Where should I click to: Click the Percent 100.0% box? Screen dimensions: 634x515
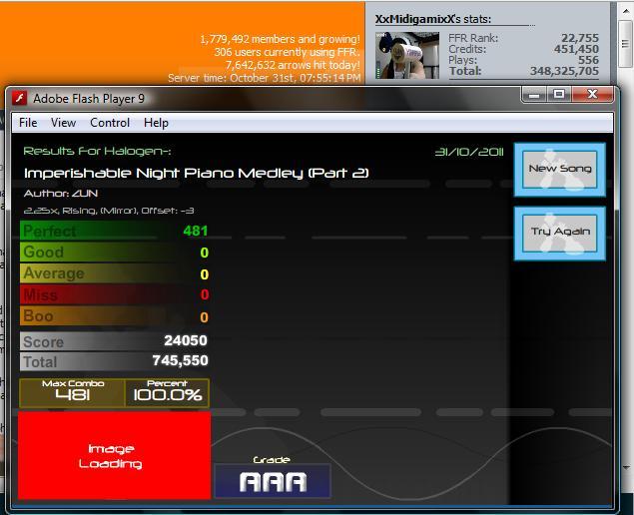(167, 392)
